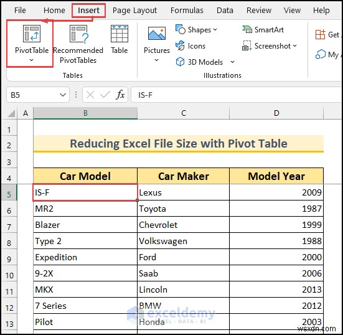Select column D header
343x335 pixels.
point(276,113)
